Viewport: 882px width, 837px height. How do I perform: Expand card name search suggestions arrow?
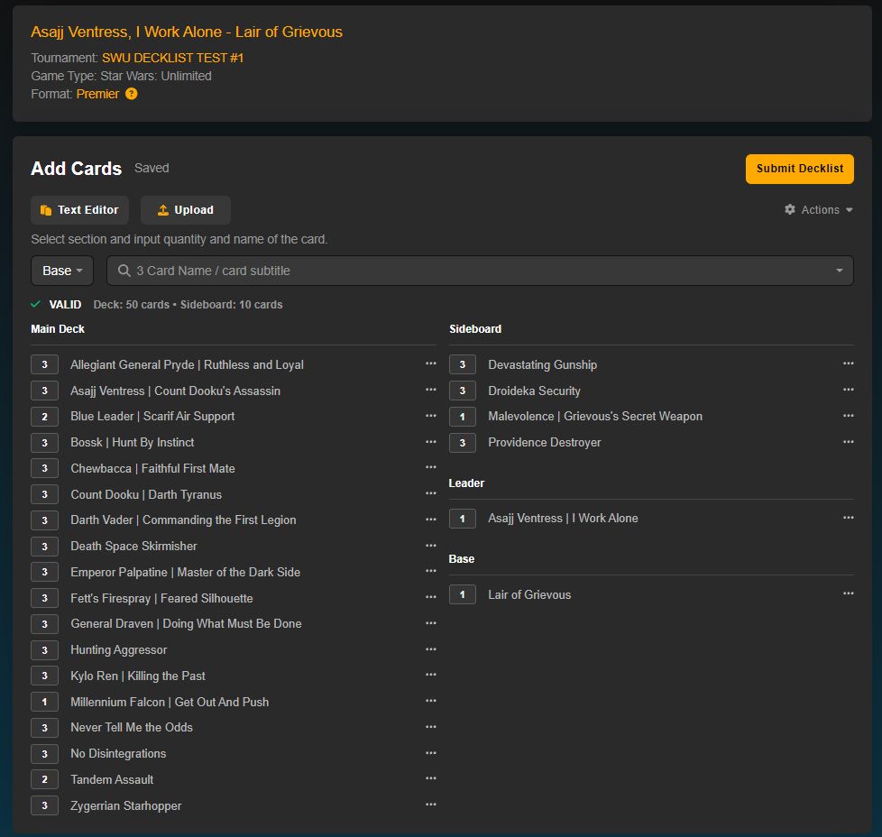(840, 271)
